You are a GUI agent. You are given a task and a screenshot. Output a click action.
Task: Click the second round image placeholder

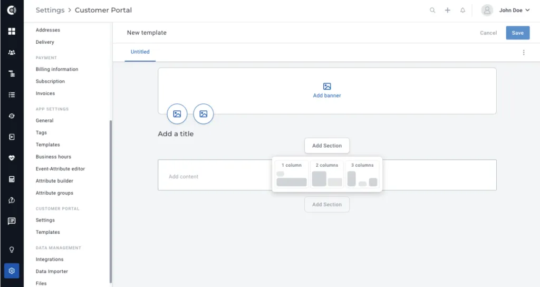pyautogui.click(x=204, y=114)
